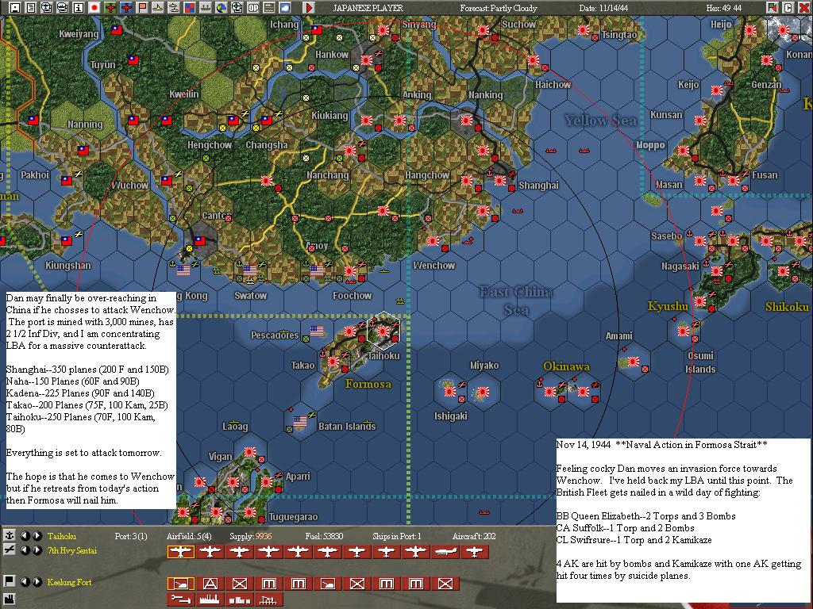Image resolution: width=813 pixels, height=609 pixels.
Task: Click the 'Aircraft: 202' readout
Action: pos(474,536)
